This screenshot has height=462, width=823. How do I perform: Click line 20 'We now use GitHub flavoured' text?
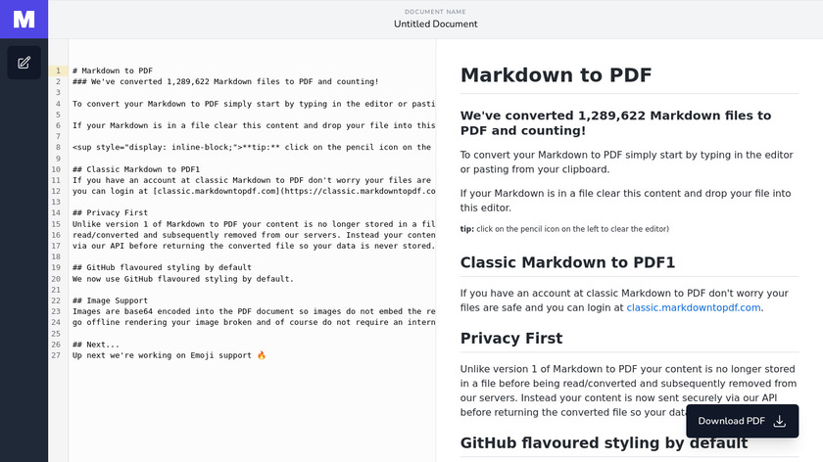pos(182,279)
